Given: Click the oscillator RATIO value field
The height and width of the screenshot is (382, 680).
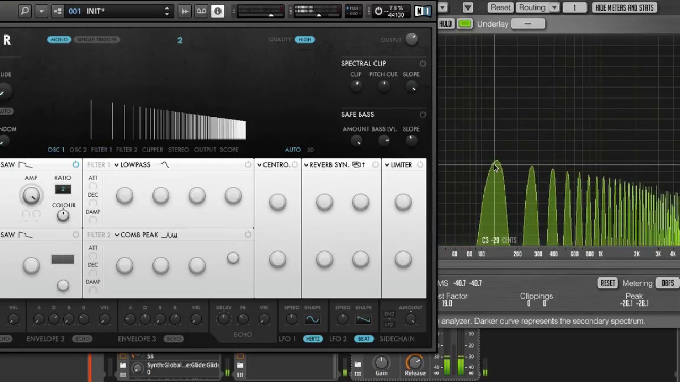Looking at the screenshot, I should point(63,189).
